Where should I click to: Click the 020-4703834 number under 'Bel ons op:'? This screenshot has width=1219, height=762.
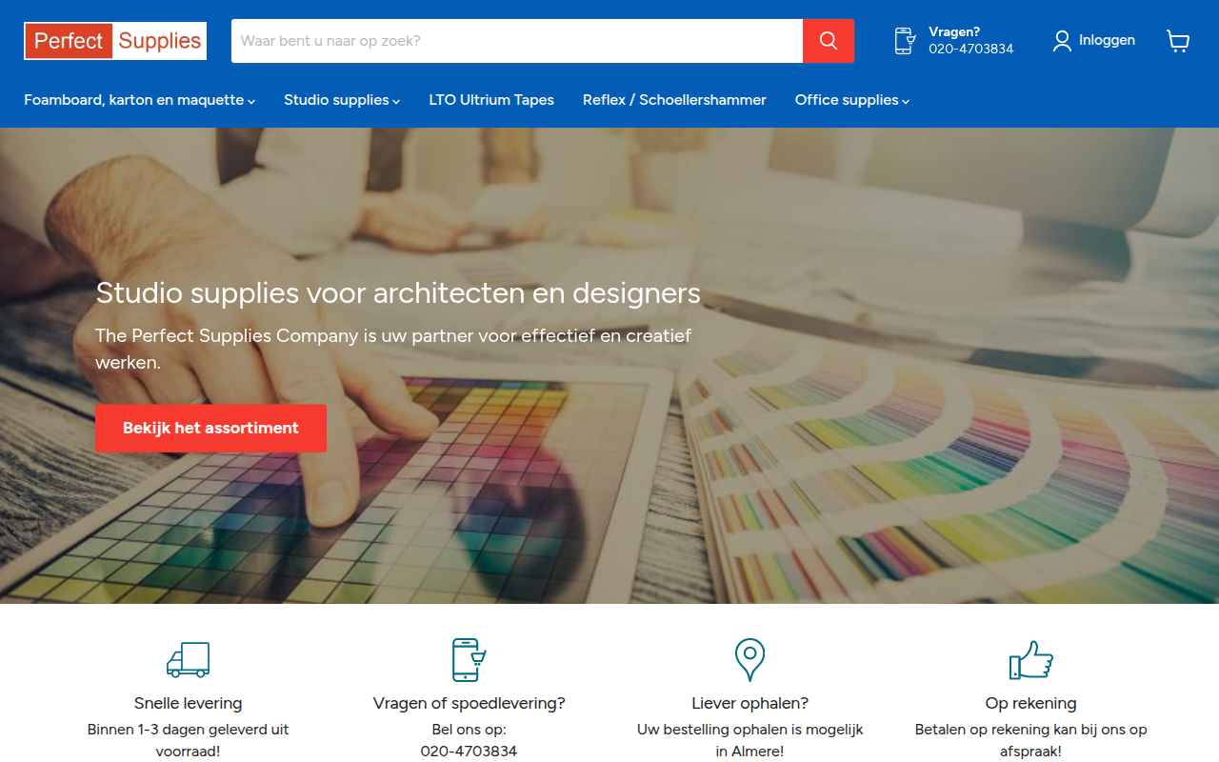(469, 752)
